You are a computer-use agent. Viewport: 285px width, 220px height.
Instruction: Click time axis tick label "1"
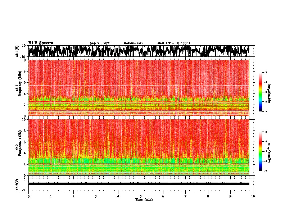(51, 196)
